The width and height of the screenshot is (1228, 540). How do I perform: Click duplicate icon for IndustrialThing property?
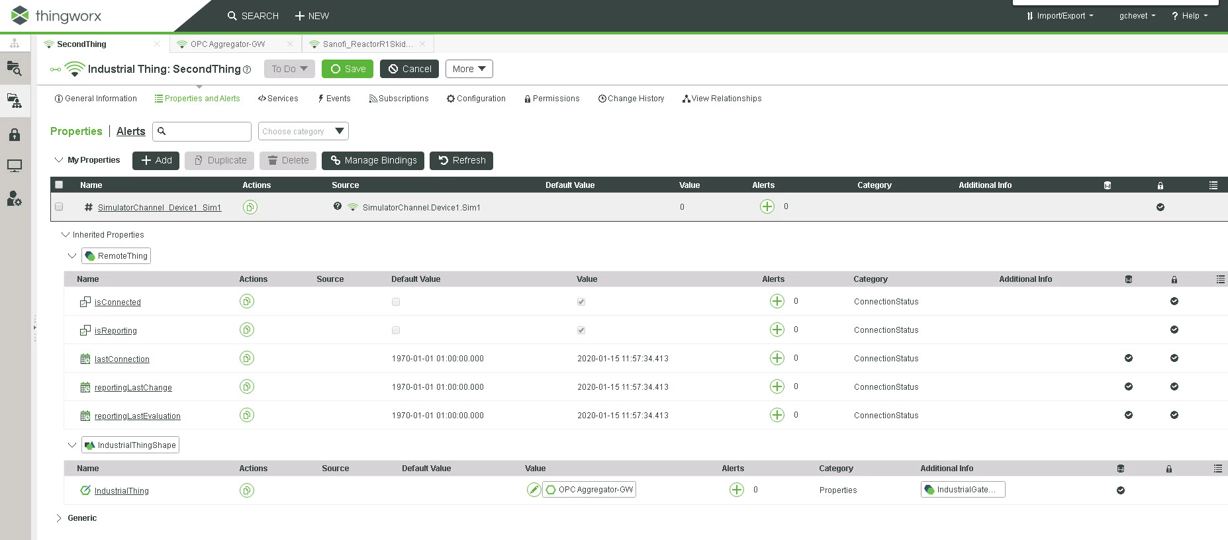247,490
